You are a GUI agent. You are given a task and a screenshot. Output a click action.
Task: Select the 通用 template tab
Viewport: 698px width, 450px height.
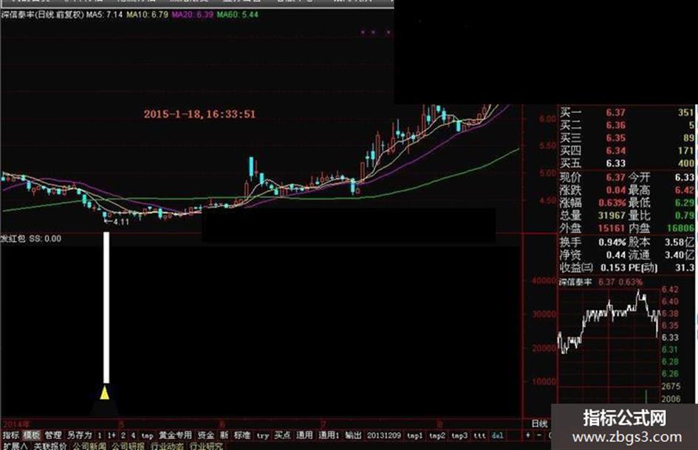[304, 435]
